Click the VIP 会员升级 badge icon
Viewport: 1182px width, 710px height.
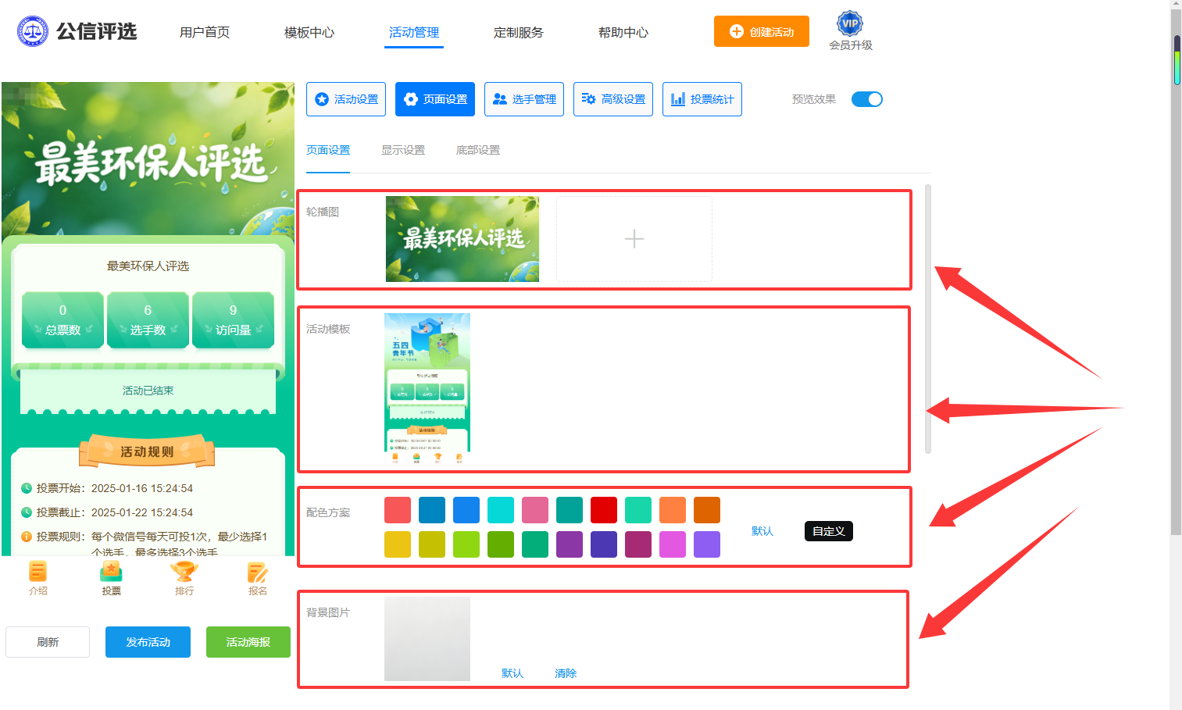[x=850, y=23]
